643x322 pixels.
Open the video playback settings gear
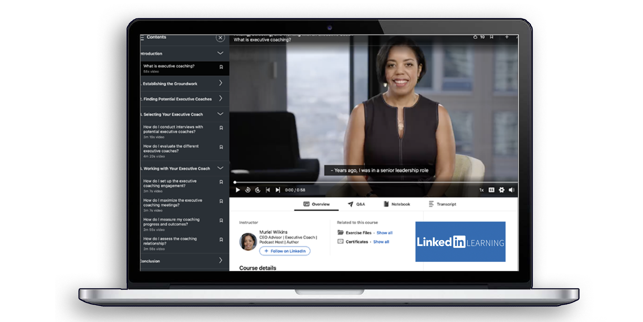(x=501, y=190)
